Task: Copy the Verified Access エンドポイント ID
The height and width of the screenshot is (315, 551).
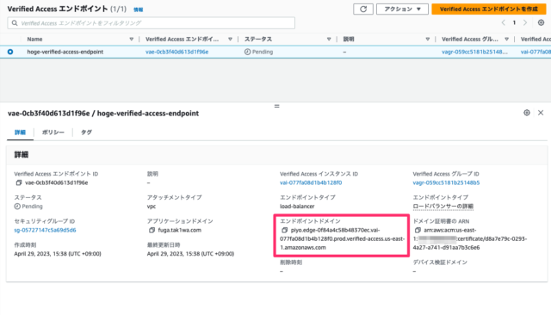Action: (x=19, y=182)
